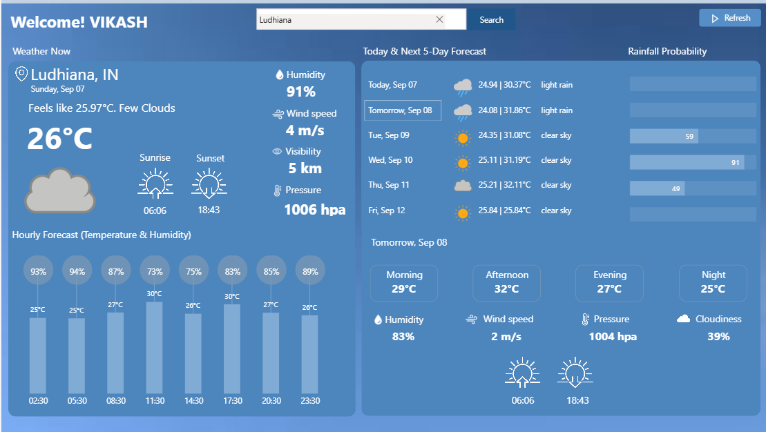
Task: Click the 91 rainfall probability bar
Action: click(x=687, y=162)
